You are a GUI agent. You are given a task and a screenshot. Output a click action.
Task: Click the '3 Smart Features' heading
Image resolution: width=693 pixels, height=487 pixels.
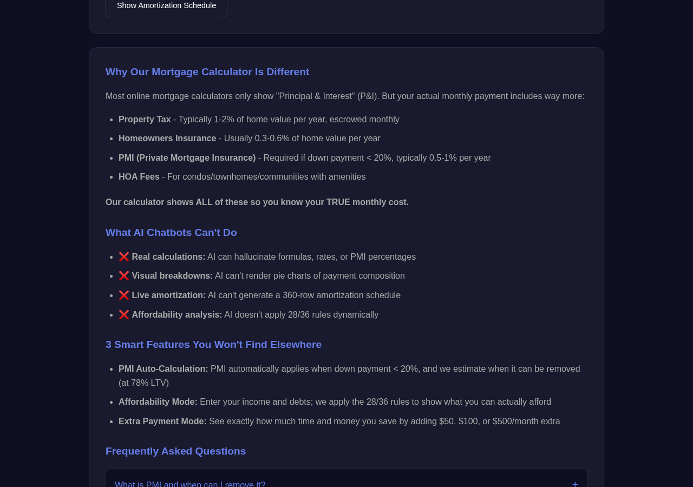tap(213, 345)
